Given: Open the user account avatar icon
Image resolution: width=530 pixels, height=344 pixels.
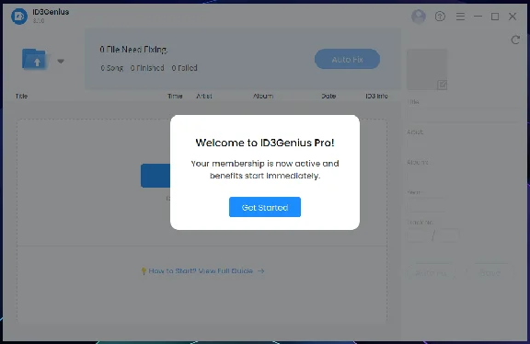Looking at the screenshot, I should [419, 17].
